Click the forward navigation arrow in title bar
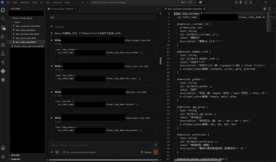Viewport: 276px width, 162px height. point(87,2)
